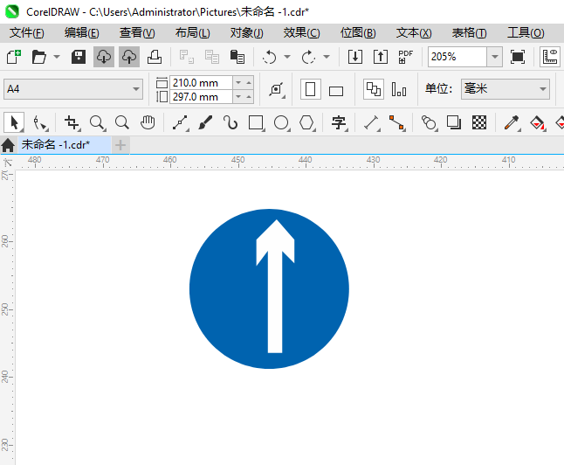Save the document with disk icon
This screenshot has width=564, height=465.
coord(79,57)
